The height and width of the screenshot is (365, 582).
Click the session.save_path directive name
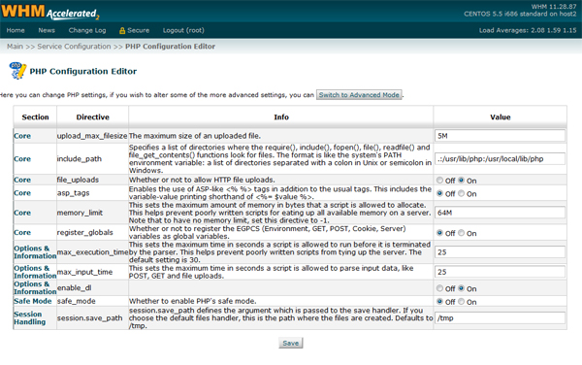[90, 317]
